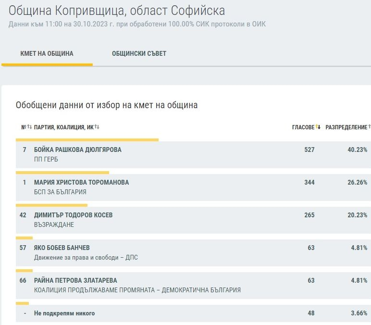This screenshot has height=325, width=371.
Task: Switch to the ОБЩИНСКИ СЪВЕТ tab
Action: 139,53
